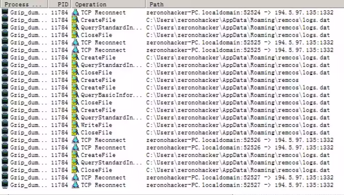344x195 pixels.
Task: Click the process icon in the WriteFile row
Action: pyautogui.click(x=5, y=125)
